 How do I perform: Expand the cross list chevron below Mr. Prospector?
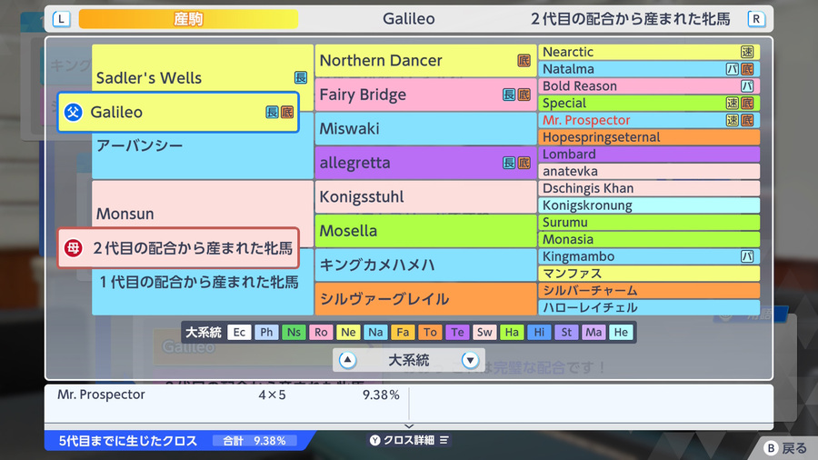(409, 426)
